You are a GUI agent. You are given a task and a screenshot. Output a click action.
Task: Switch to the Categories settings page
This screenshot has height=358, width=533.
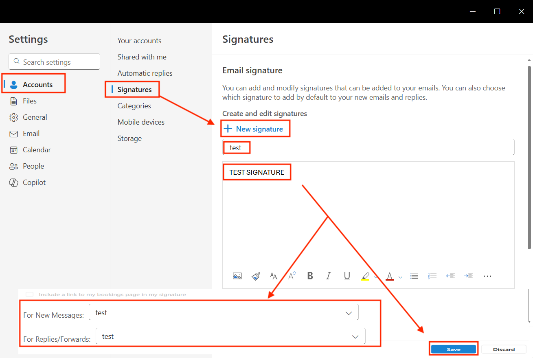[x=134, y=105]
